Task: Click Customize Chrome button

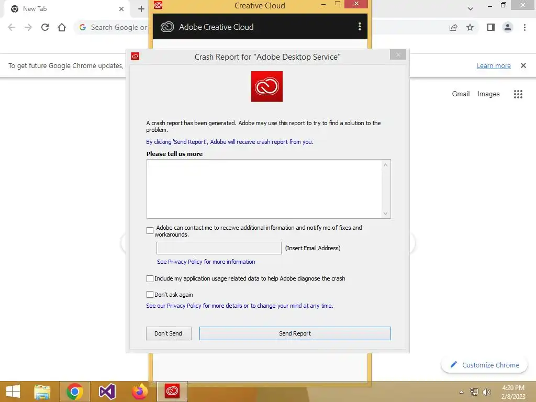Action: (484, 365)
